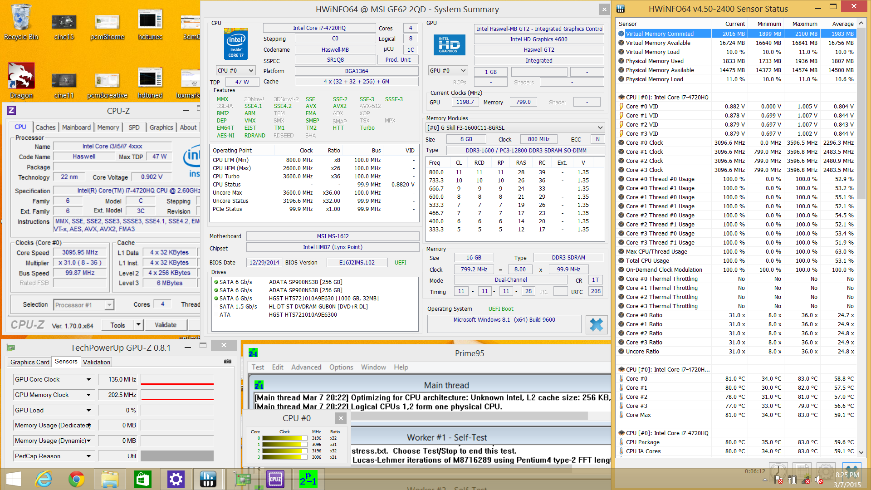
Task: Open the CPU-Z Tools dropdown arrow
Action: [138, 325]
